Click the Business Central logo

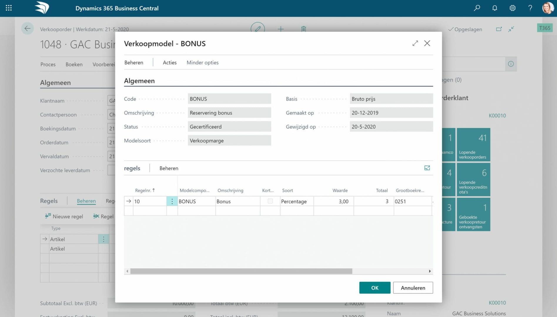point(42,8)
